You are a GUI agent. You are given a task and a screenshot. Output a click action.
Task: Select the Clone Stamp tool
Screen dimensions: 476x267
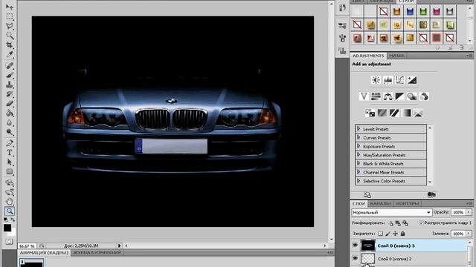(x=10, y=85)
